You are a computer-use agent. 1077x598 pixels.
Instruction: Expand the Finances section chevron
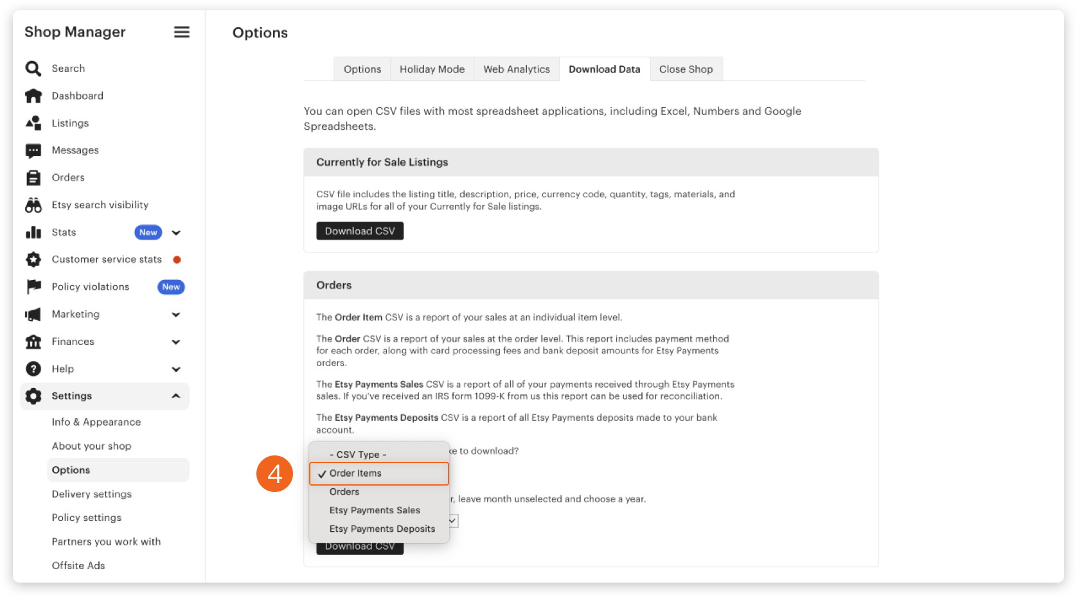[x=176, y=342]
